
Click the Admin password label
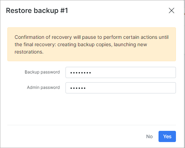click(x=44, y=87)
